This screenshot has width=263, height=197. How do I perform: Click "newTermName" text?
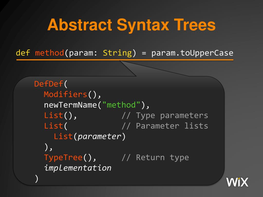[x=70, y=105]
